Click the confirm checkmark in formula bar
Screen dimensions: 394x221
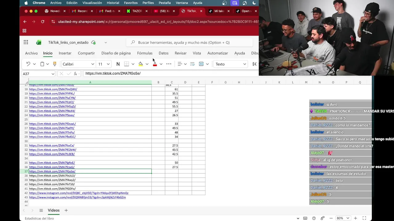coord(68,74)
